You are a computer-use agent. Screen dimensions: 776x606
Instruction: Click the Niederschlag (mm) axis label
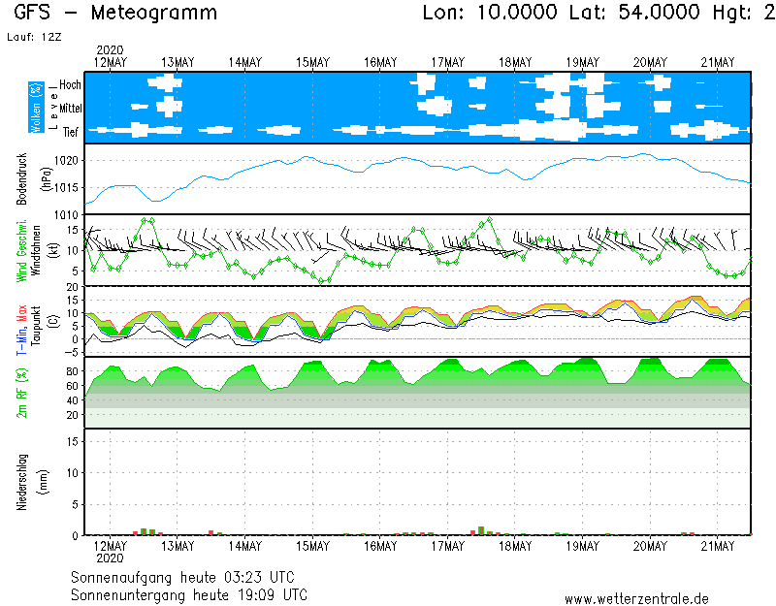30,482
